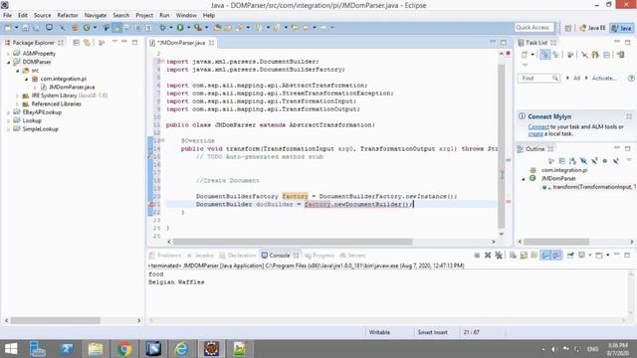
Task: Click the Open Perspective icon
Action: click(x=568, y=28)
